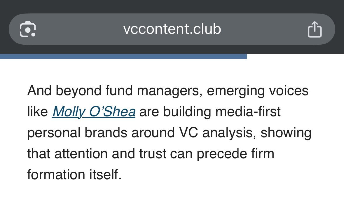This screenshot has height=202, width=344.
Task: Tap the Lens camera search icon
Action: [x=28, y=29]
